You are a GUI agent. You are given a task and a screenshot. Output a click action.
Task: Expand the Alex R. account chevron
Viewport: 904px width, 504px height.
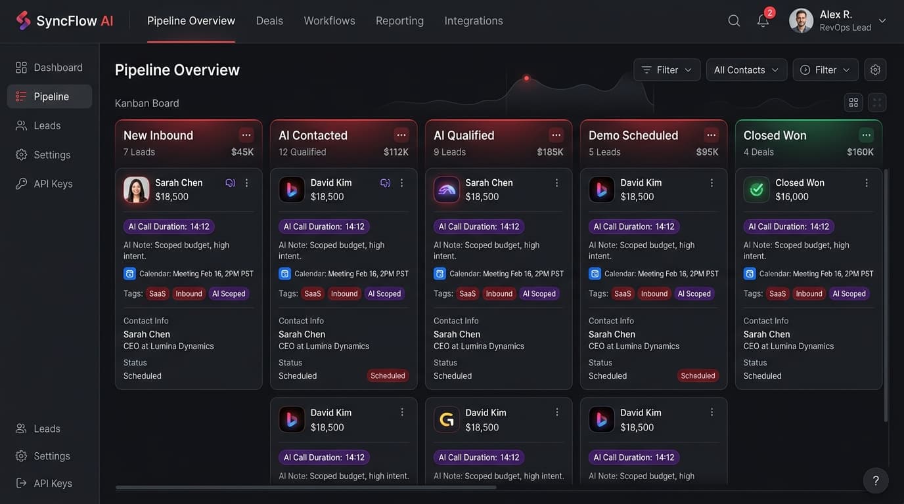pyautogui.click(x=882, y=21)
